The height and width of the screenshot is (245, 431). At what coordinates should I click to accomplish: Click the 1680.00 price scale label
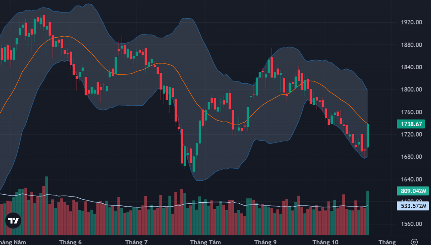click(411, 157)
